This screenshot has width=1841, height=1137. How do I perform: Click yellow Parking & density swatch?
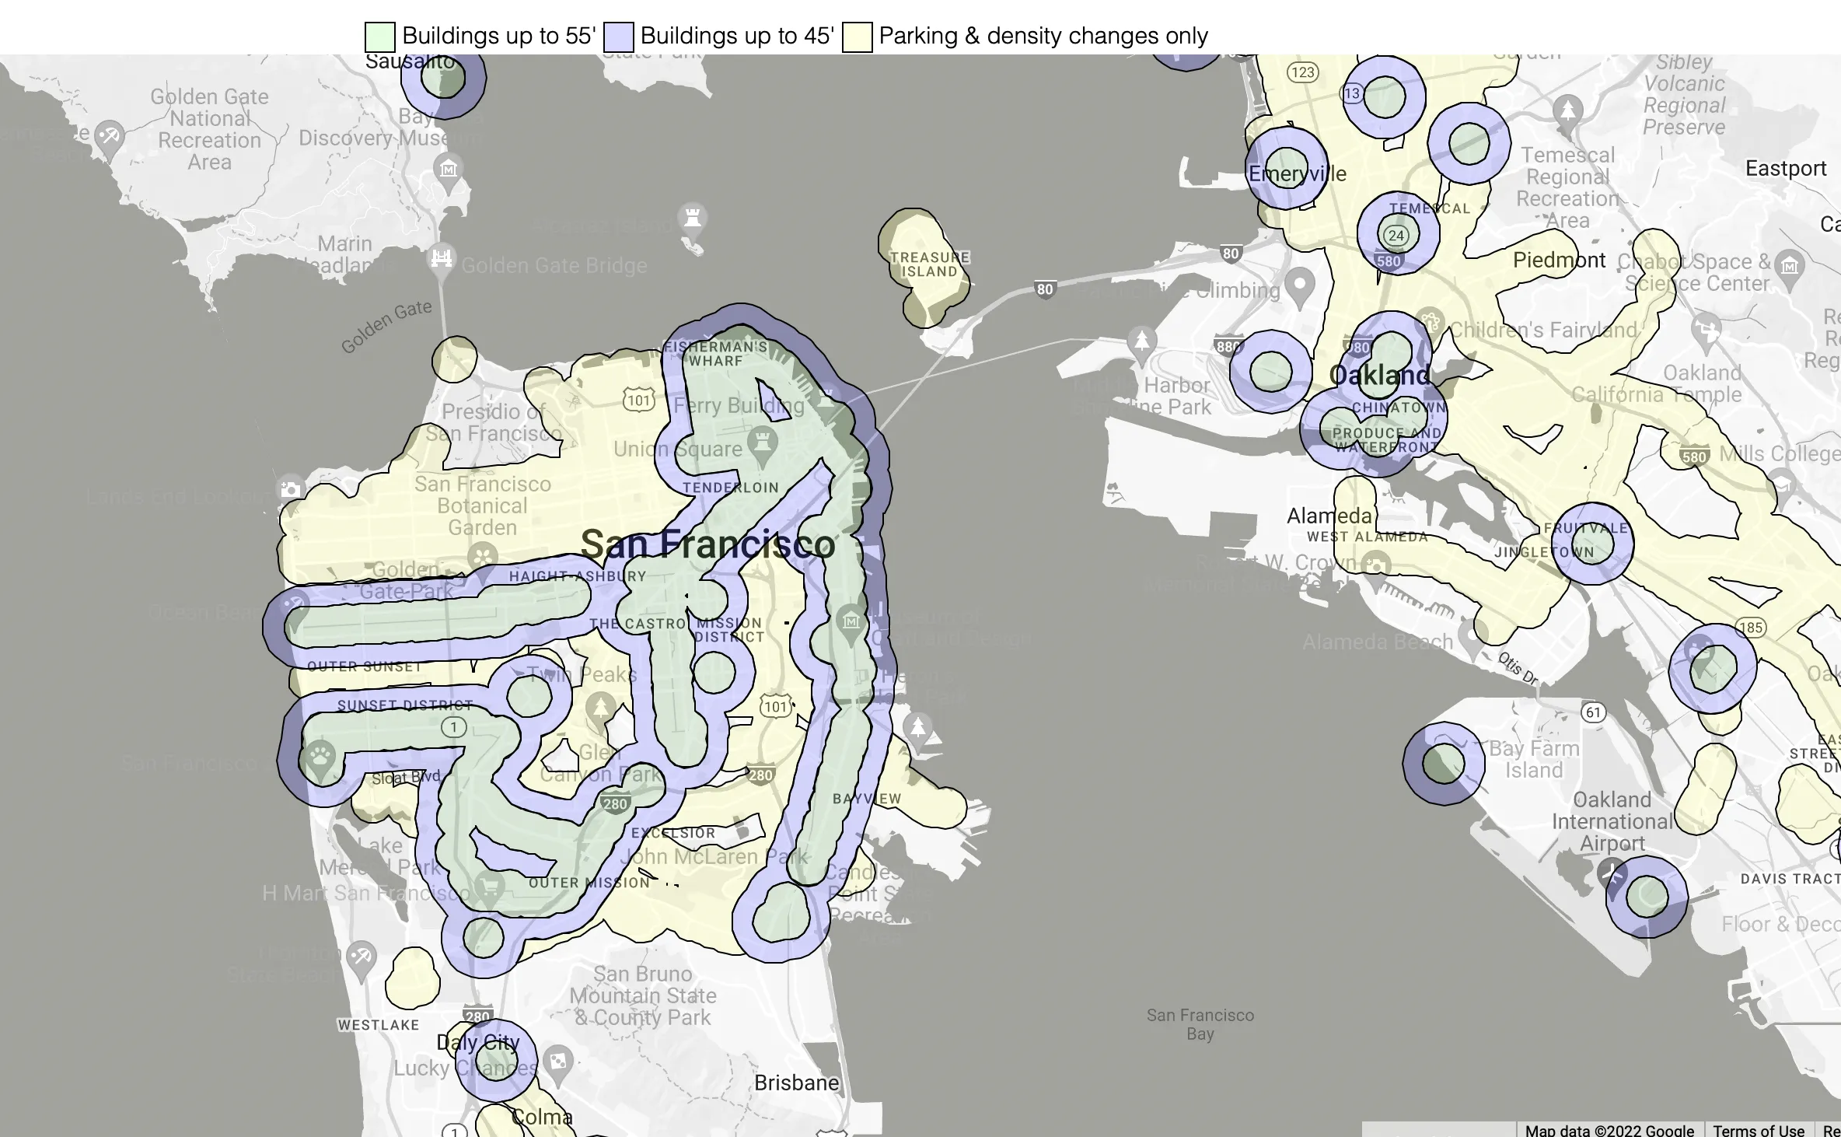click(x=857, y=37)
